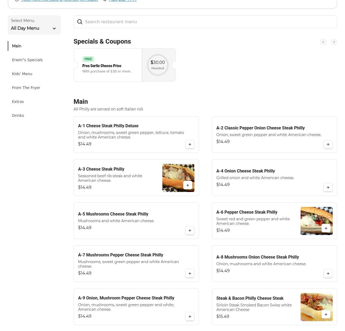Add A-9 Onion, Mushroom Pepper Philly to cart
345x331 pixels.
(190, 317)
